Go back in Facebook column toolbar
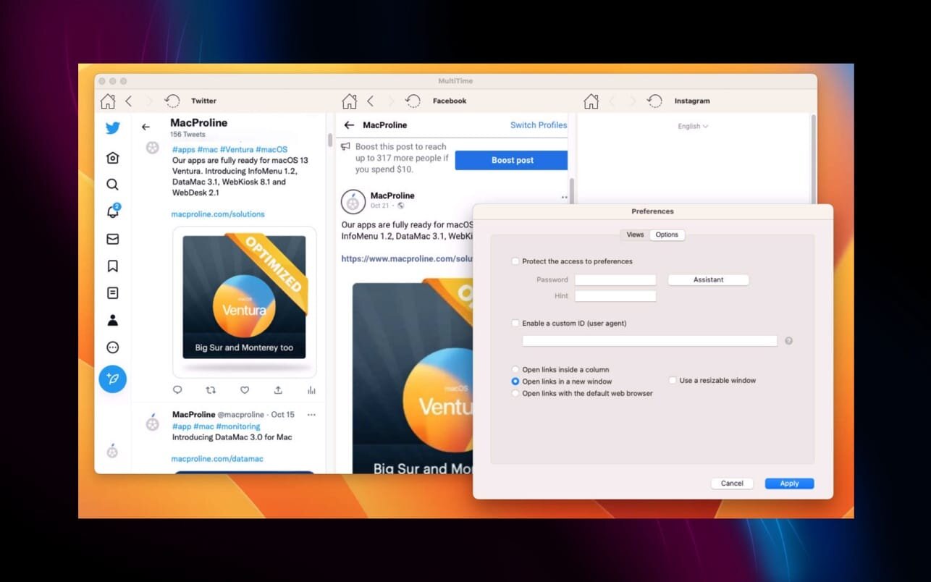Screen dimensions: 931x582 (370, 101)
